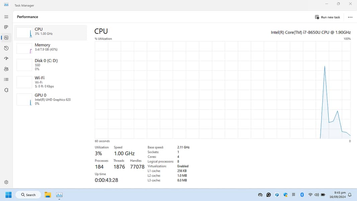Select GPU 0 performance item
The height and width of the screenshot is (201, 357).
pos(50,99)
